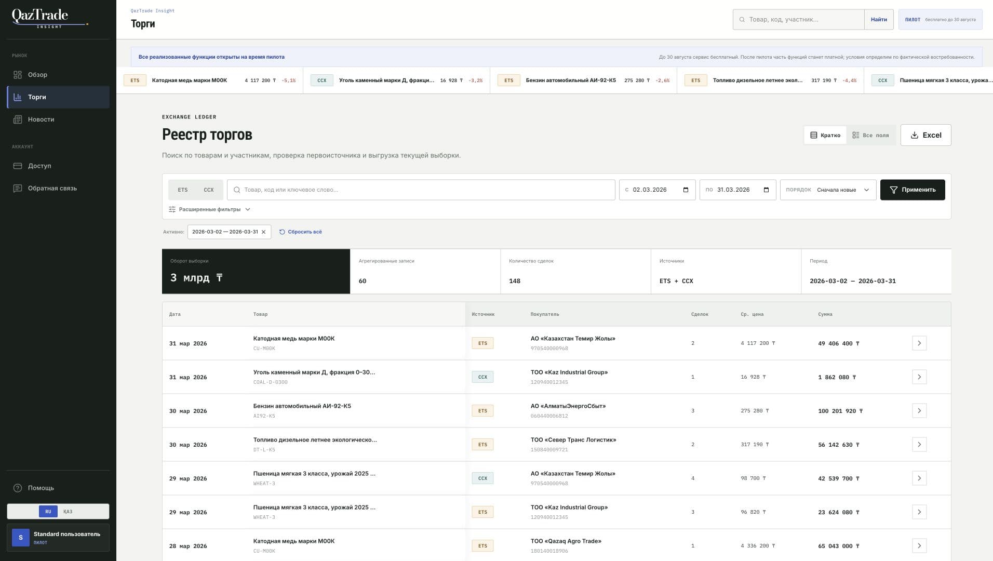Image resolution: width=993 pixels, height=561 pixels.
Task: Open Обзор in the sidebar
Action: (58, 75)
